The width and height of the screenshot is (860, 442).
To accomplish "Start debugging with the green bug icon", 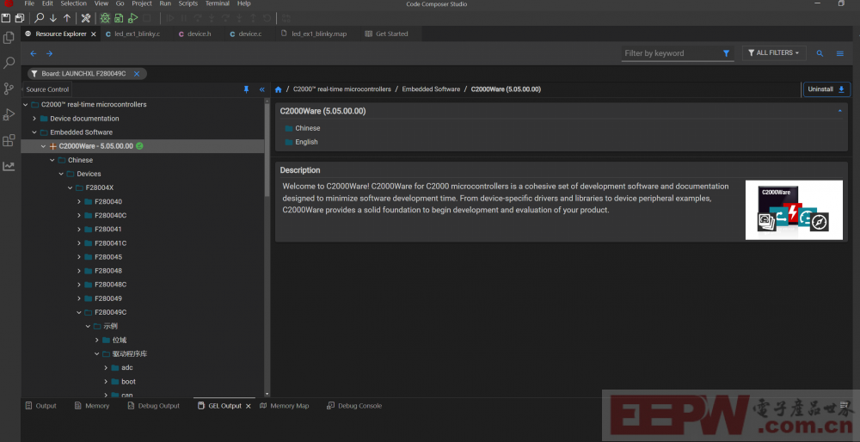I will click(x=105, y=18).
